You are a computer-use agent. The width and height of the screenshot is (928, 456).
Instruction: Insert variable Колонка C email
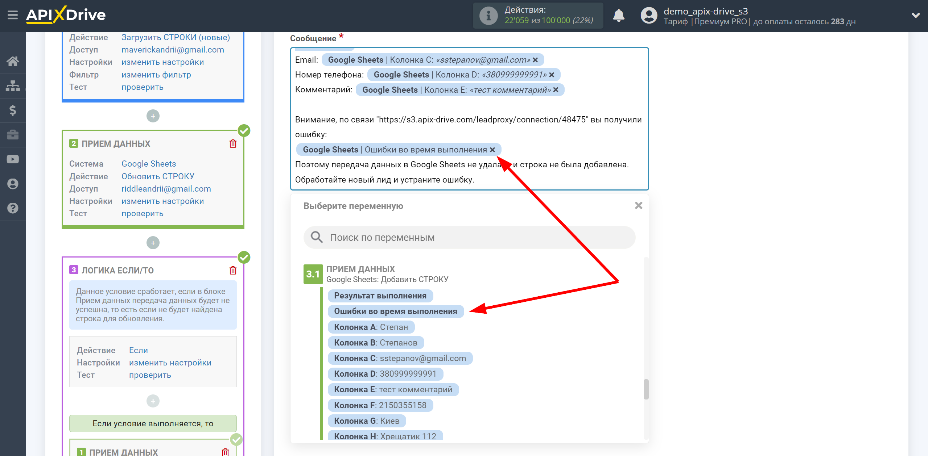click(400, 358)
